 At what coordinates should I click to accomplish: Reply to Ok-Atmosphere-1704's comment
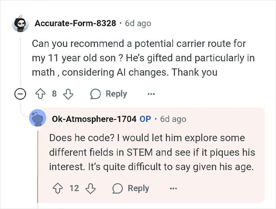[131, 188]
